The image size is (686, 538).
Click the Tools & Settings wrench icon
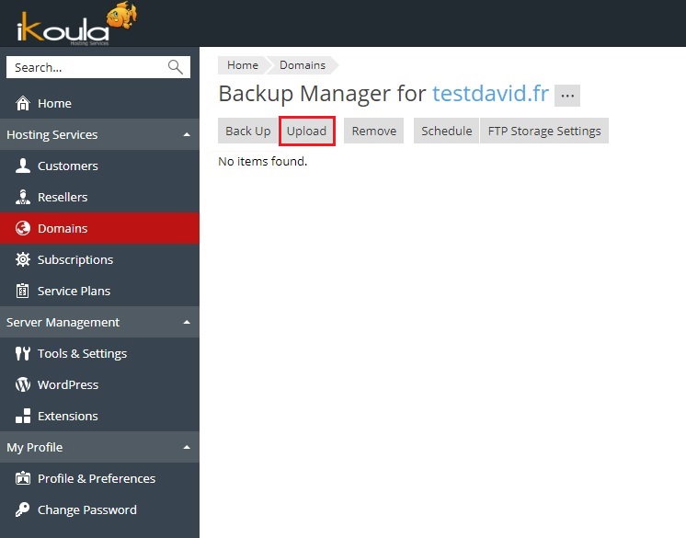[x=23, y=353]
